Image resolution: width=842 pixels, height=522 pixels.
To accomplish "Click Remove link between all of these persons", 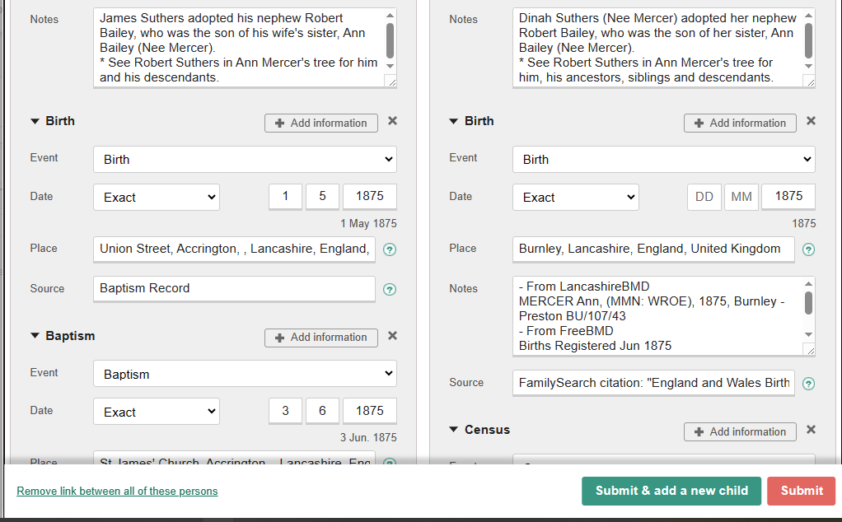I will (117, 492).
